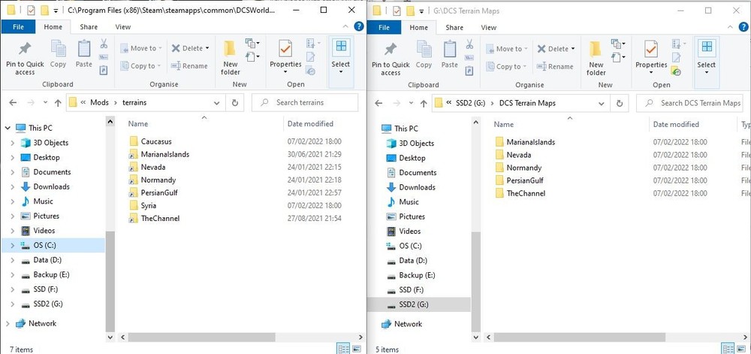
Task: Click Cut scissors icon in terrains window
Action: [104, 44]
